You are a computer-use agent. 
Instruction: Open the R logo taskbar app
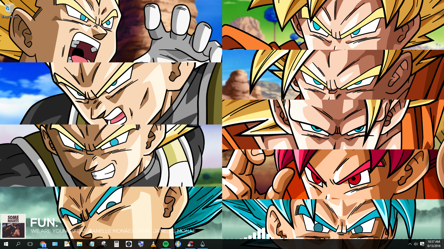pos(129,244)
